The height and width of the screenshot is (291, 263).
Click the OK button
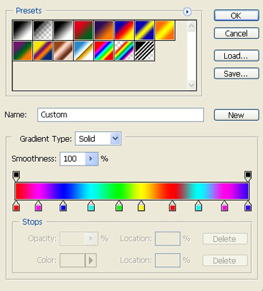pos(237,15)
